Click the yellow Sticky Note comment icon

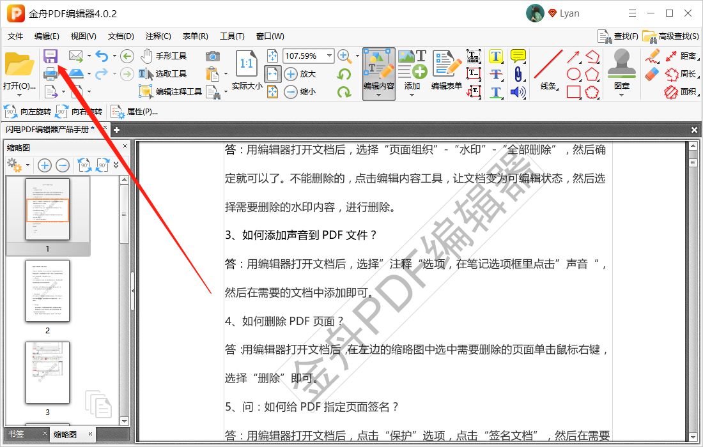click(518, 56)
